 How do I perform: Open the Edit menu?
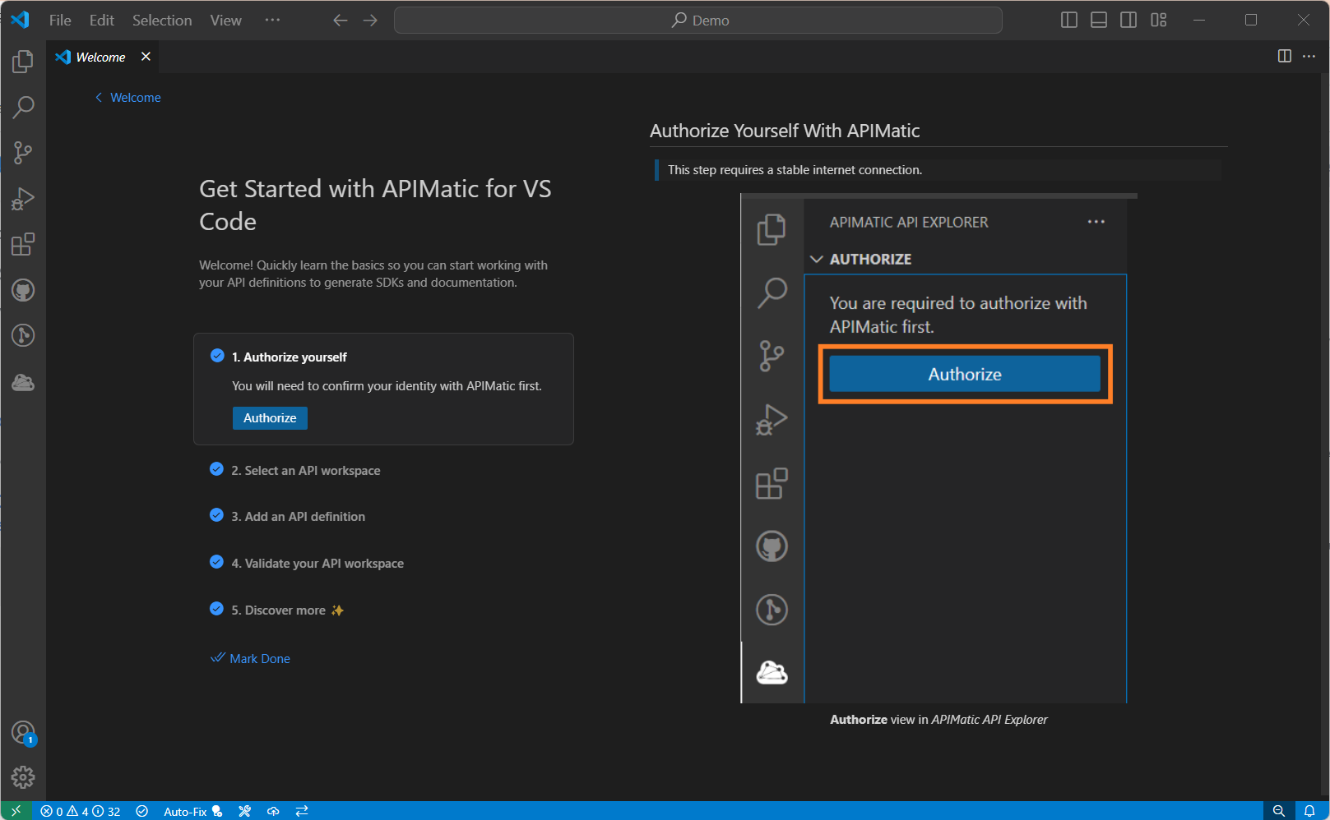102,20
